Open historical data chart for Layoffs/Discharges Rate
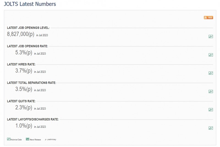 click(x=211, y=128)
